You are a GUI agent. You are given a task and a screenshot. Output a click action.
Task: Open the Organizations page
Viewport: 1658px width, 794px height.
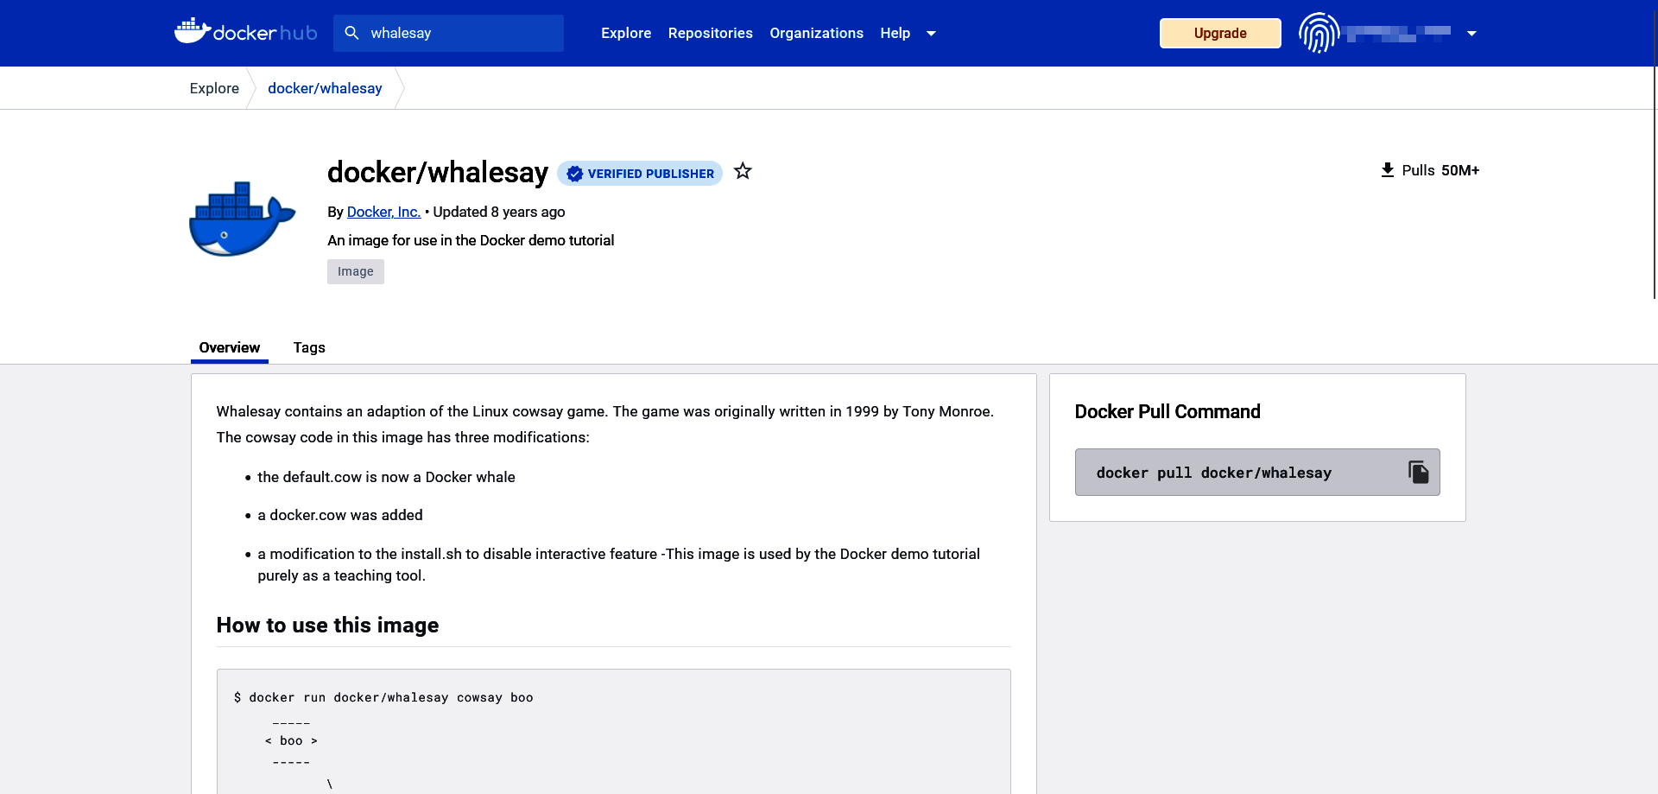tap(816, 33)
